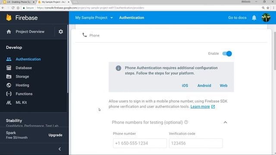Open Hosting in the sidebar
This screenshot has height=155, width=276.
22,85
